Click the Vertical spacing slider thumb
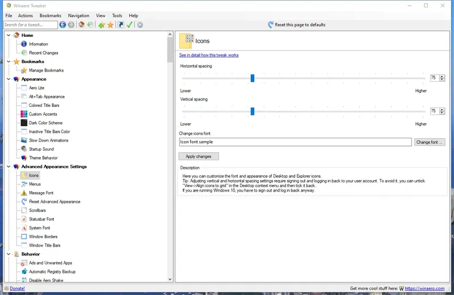Screen dimensions: 454x295 (x=253, y=111)
